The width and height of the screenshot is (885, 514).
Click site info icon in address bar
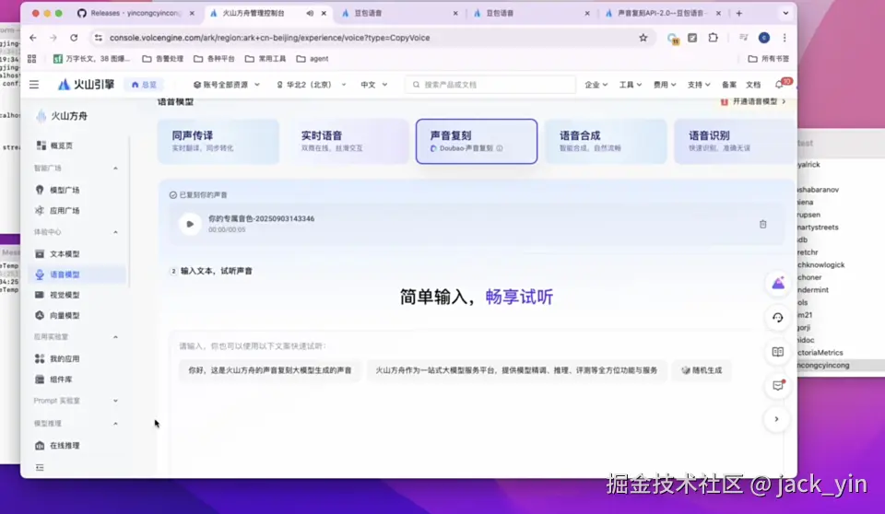(x=99, y=38)
